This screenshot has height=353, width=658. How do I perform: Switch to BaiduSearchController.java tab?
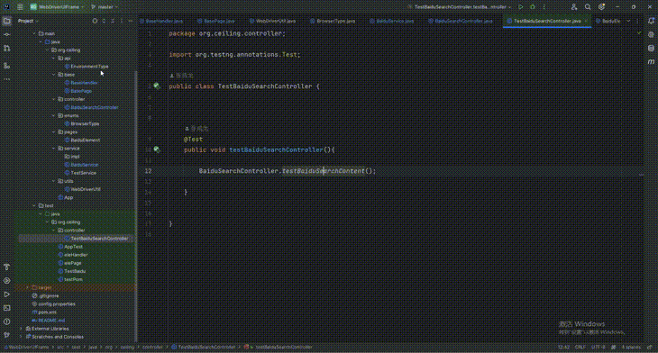coord(461,21)
